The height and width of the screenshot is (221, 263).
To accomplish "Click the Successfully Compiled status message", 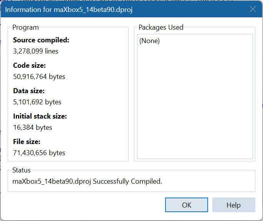I will pyautogui.click(x=87, y=181).
